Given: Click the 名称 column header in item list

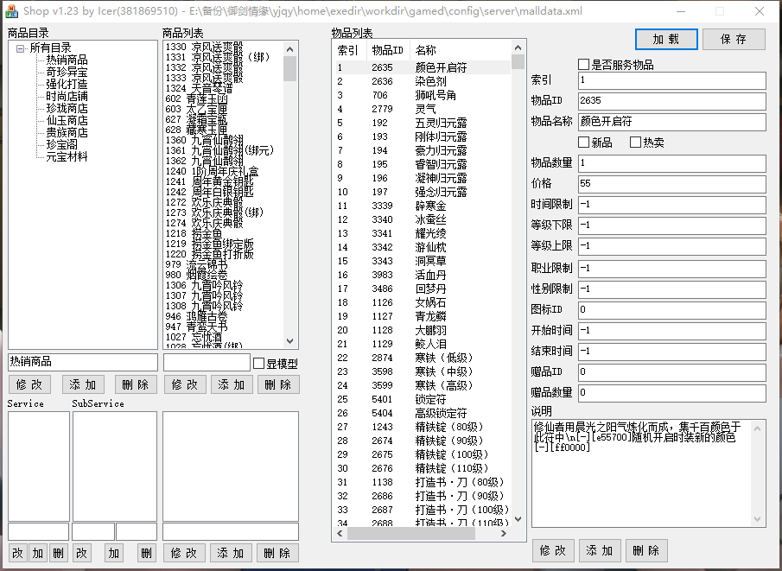Looking at the screenshot, I should [x=461, y=50].
